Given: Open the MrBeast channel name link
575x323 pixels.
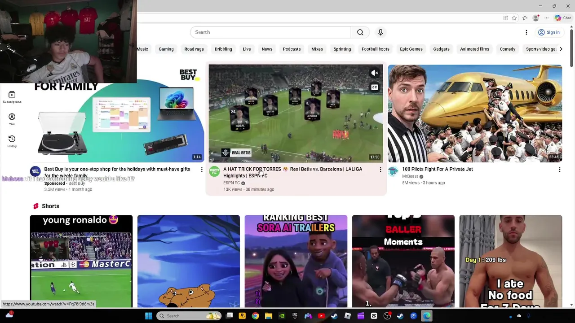Looking at the screenshot, I should tap(410, 176).
